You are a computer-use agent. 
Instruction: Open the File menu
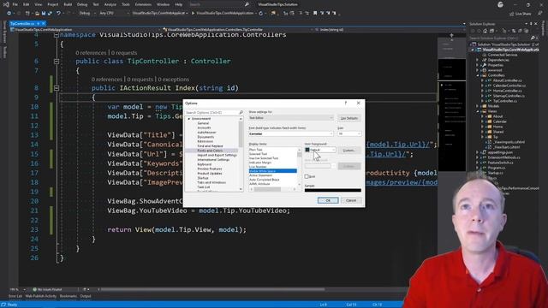click(15, 4)
